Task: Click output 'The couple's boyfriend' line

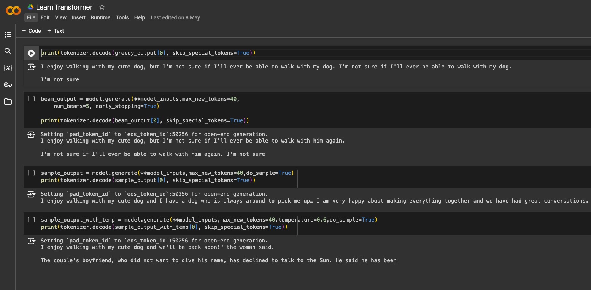Action: [219, 260]
